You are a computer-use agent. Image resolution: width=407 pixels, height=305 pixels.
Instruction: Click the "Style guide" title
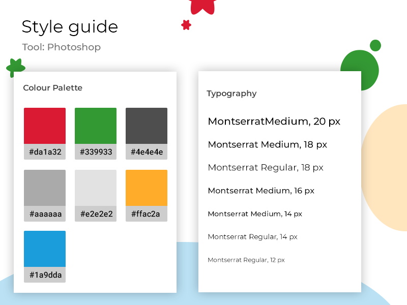[x=70, y=26]
